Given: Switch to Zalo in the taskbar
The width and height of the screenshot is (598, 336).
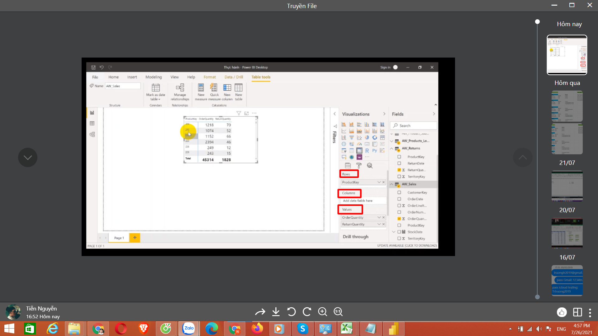Looking at the screenshot, I should 189,329.
